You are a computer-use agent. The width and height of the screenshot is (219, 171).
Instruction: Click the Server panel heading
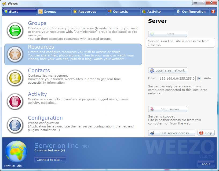click(x=157, y=21)
